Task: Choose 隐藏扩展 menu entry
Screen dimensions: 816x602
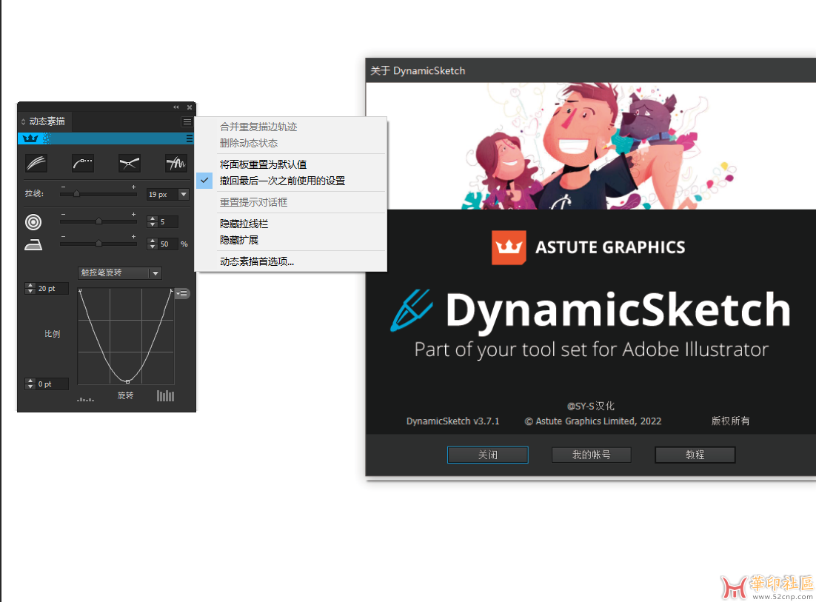Action: click(239, 240)
